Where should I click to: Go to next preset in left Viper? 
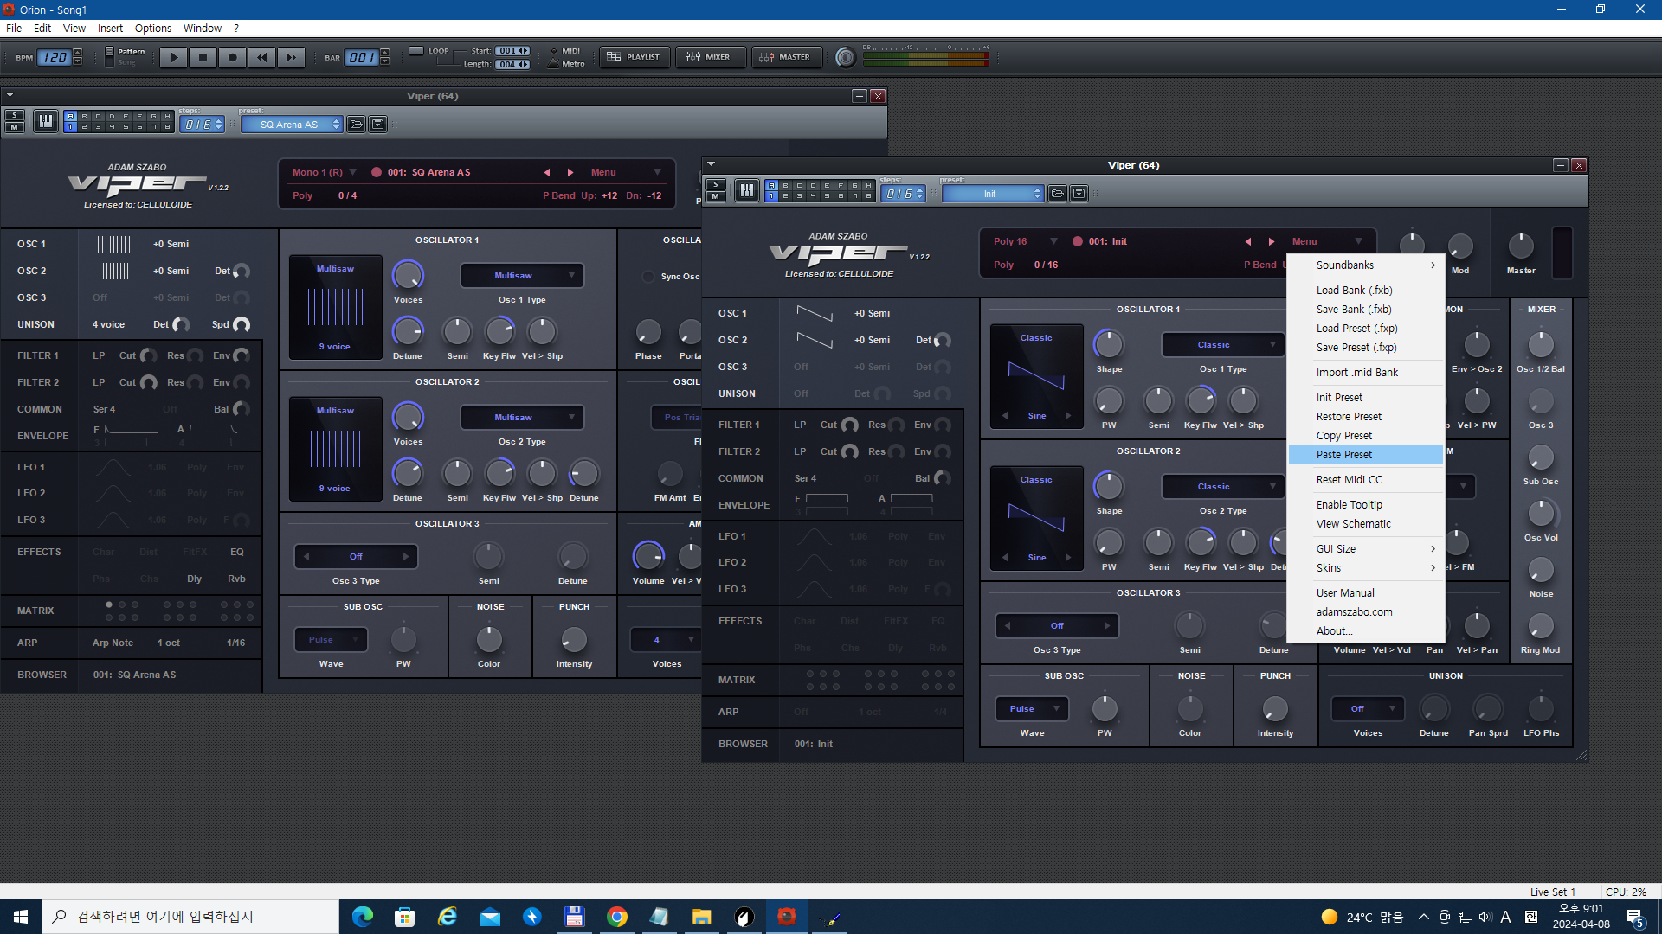click(x=570, y=173)
